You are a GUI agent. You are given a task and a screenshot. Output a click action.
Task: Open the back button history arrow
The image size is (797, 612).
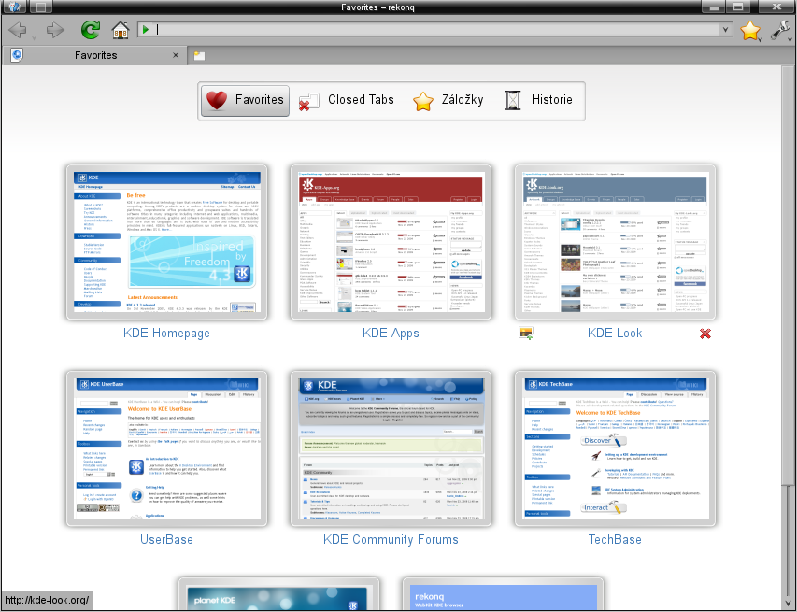click(x=34, y=37)
